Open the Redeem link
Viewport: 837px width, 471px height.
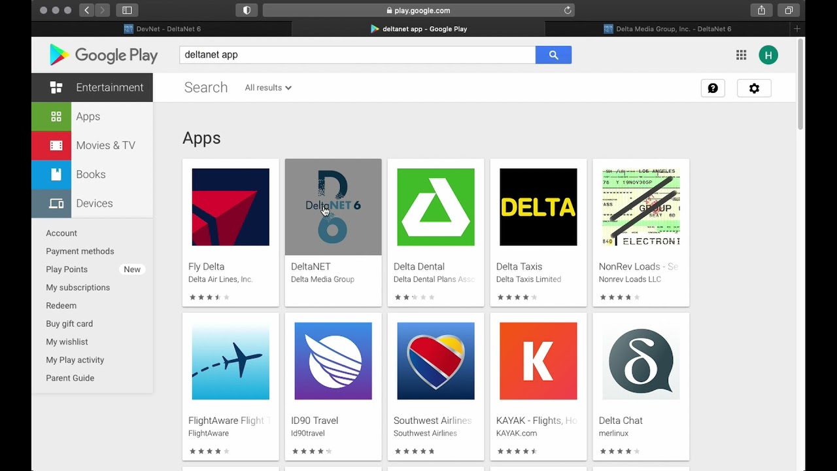click(x=61, y=305)
